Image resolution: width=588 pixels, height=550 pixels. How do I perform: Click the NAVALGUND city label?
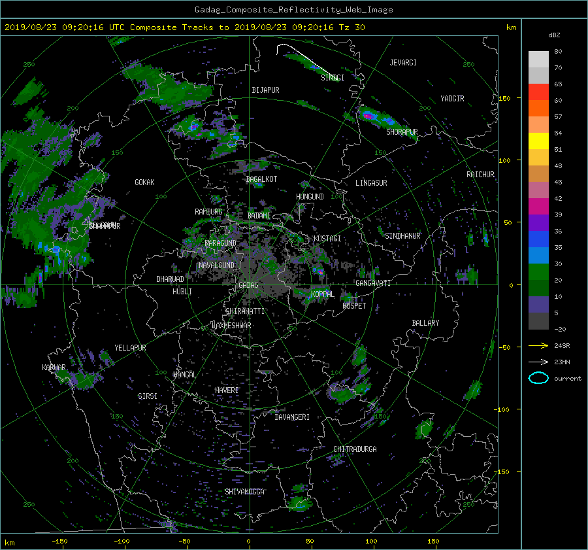tap(216, 266)
